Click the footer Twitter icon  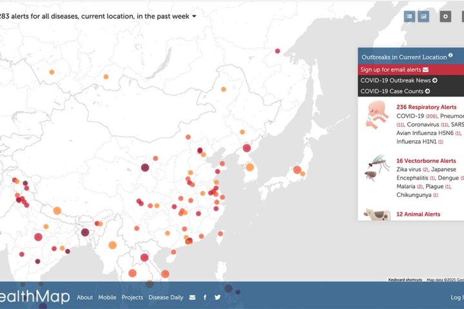tap(218, 297)
